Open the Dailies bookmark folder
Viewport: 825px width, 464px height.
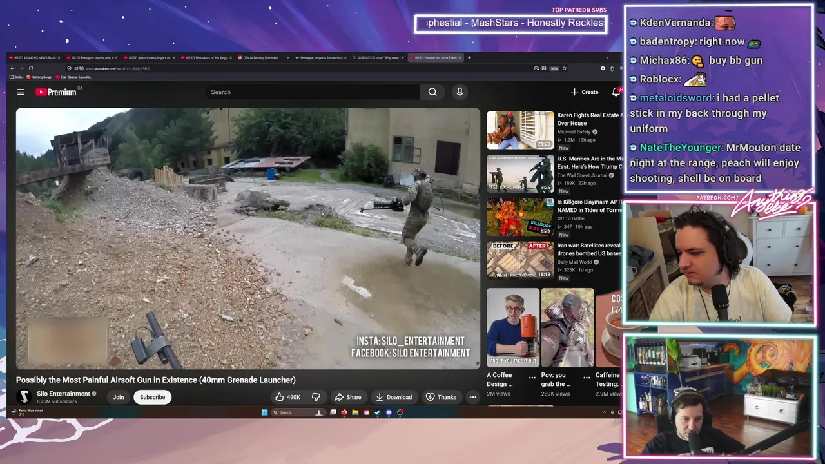tap(18, 77)
